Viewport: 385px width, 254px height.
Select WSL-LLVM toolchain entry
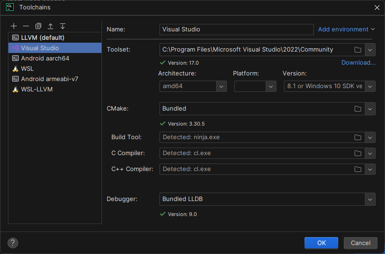pos(55,89)
